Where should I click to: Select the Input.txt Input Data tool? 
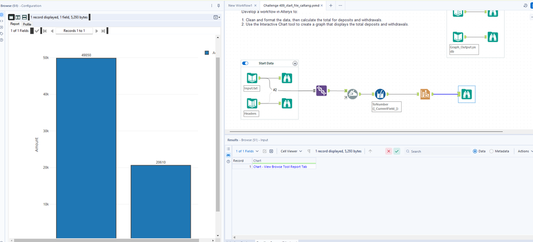pos(252,78)
